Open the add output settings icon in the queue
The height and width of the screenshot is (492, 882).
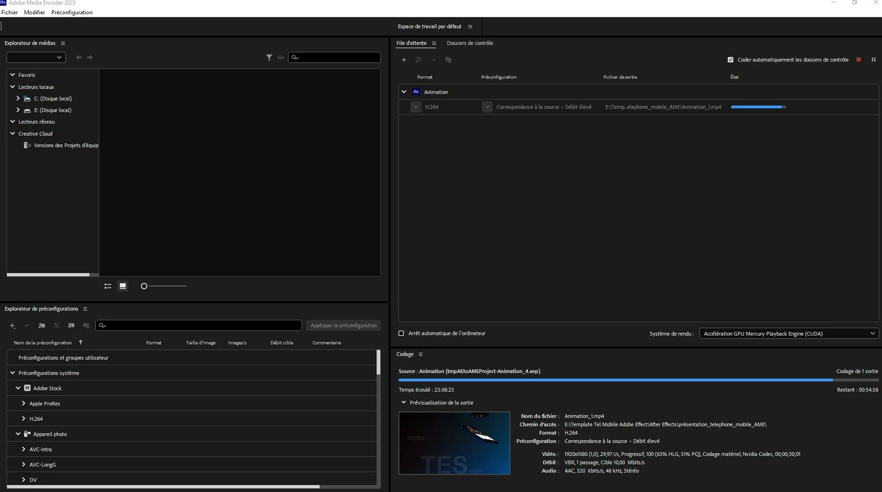(419, 60)
